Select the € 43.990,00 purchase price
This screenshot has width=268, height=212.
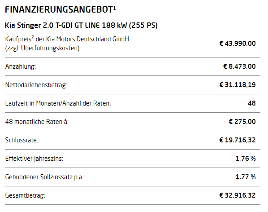pos(238,44)
